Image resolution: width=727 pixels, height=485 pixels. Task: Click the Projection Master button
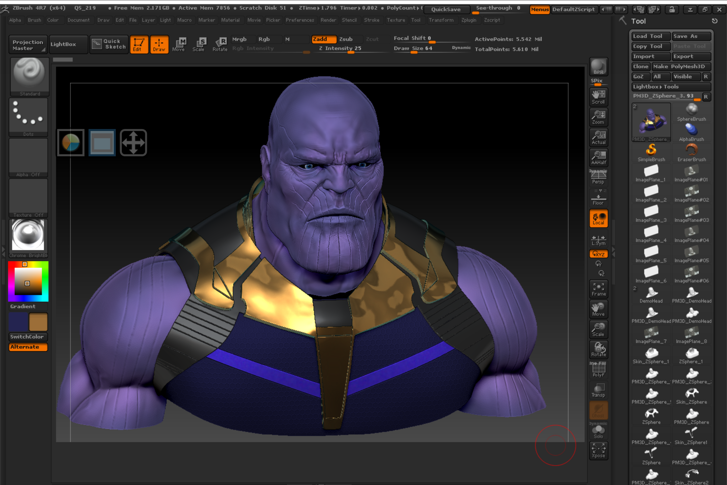[28, 44]
